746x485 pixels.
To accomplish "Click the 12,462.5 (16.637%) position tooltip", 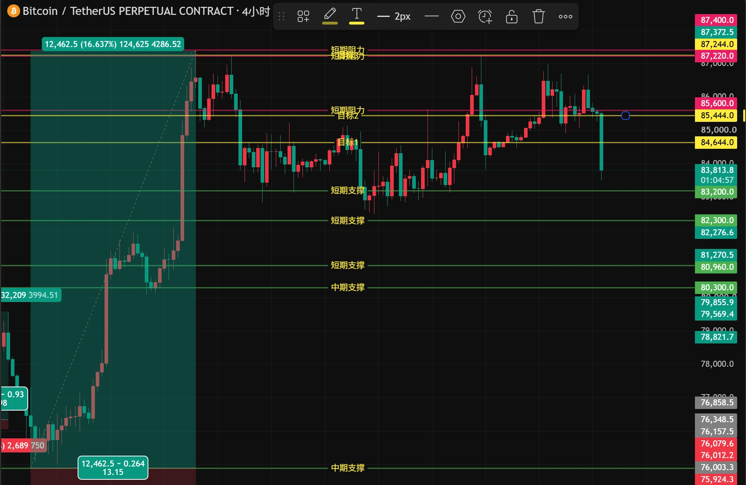I will 113,44.
